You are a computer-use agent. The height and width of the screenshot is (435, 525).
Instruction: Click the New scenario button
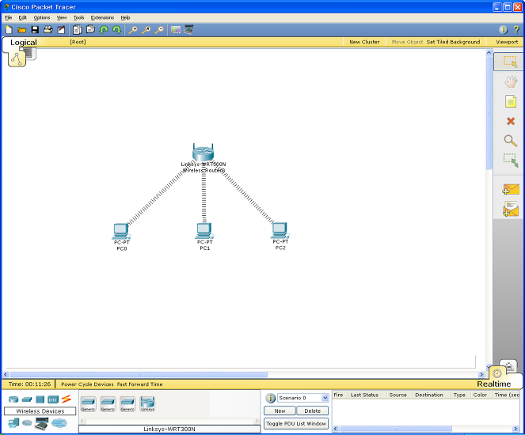coord(280,411)
